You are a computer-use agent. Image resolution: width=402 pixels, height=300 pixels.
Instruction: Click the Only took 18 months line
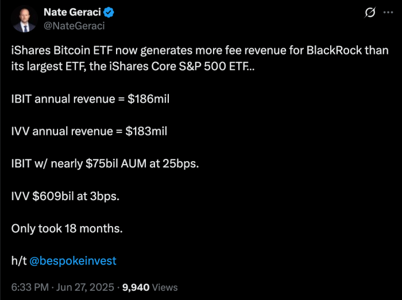click(x=67, y=228)
